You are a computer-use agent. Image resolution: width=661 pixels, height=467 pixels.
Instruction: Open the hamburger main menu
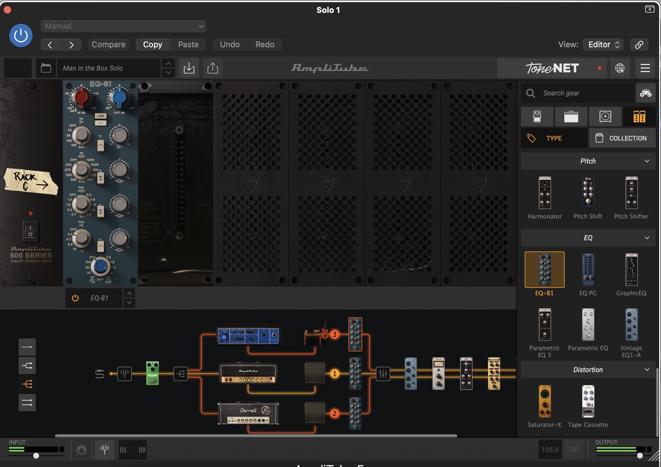[645, 68]
